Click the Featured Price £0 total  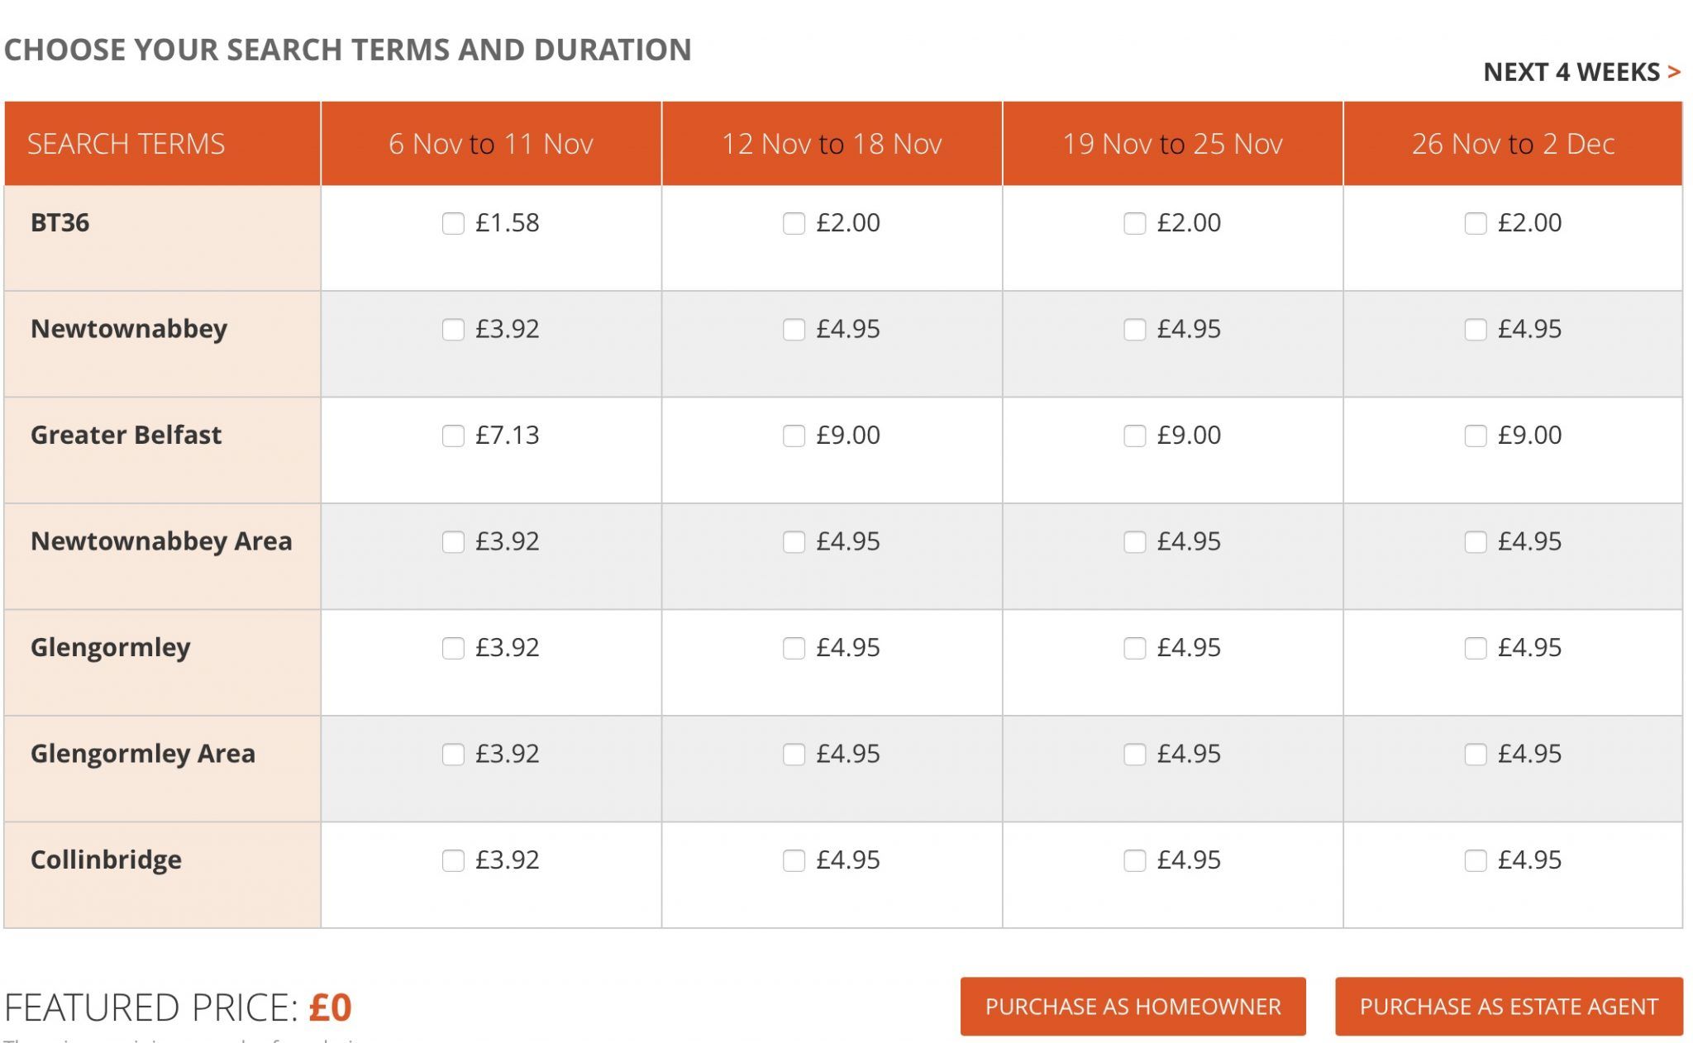(178, 1007)
